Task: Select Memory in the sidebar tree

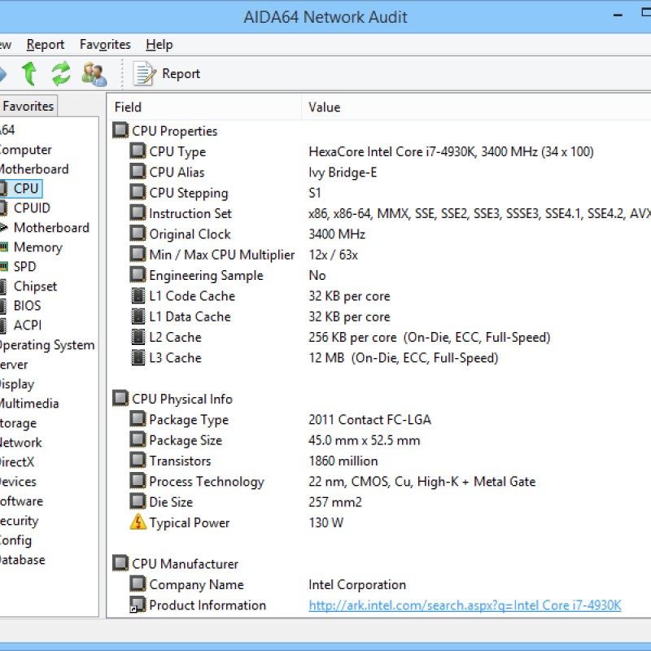Action: 37,247
